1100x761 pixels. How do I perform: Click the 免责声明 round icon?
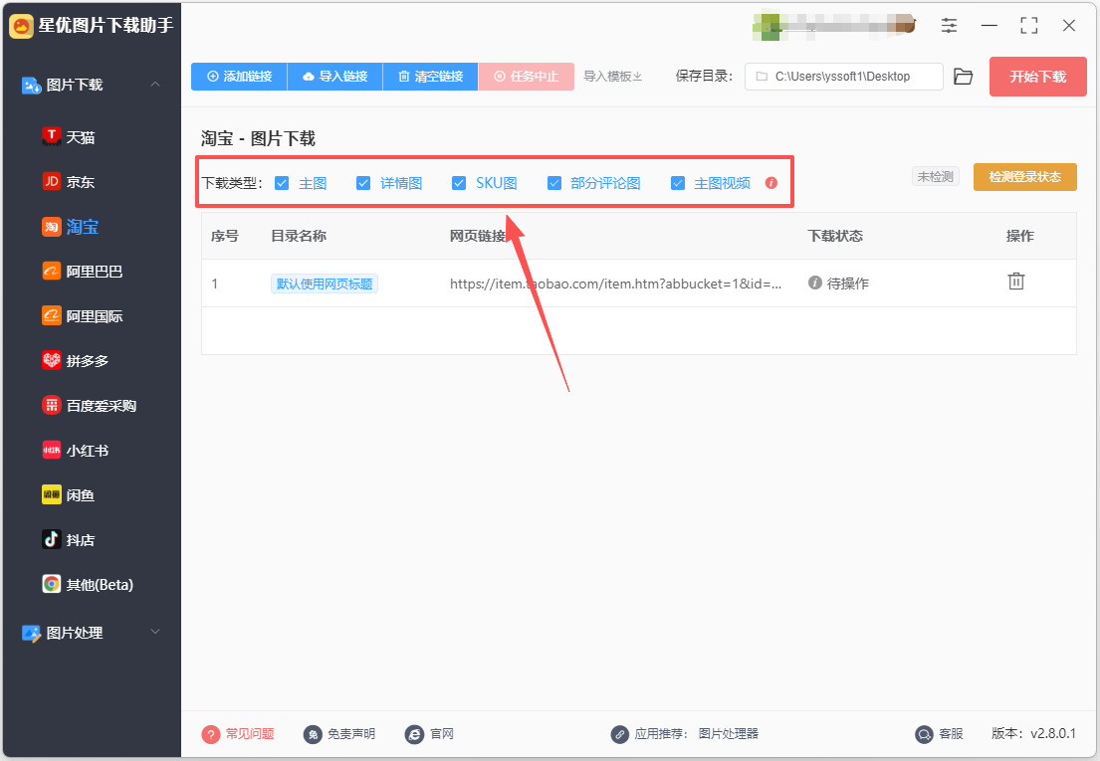coord(313,734)
